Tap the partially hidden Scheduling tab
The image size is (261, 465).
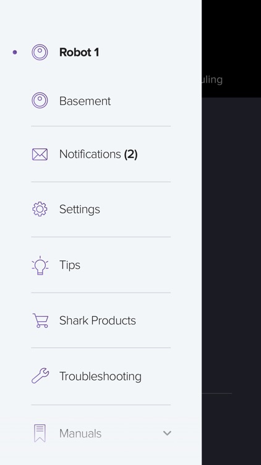[x=212, y=79]
